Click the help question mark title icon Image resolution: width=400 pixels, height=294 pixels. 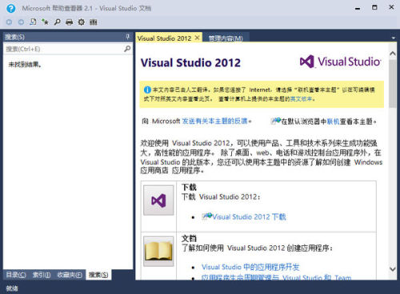[10, 8]
